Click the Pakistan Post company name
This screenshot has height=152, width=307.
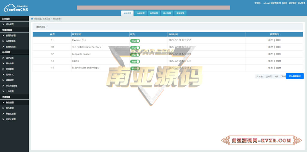click(x=79, y=40)
